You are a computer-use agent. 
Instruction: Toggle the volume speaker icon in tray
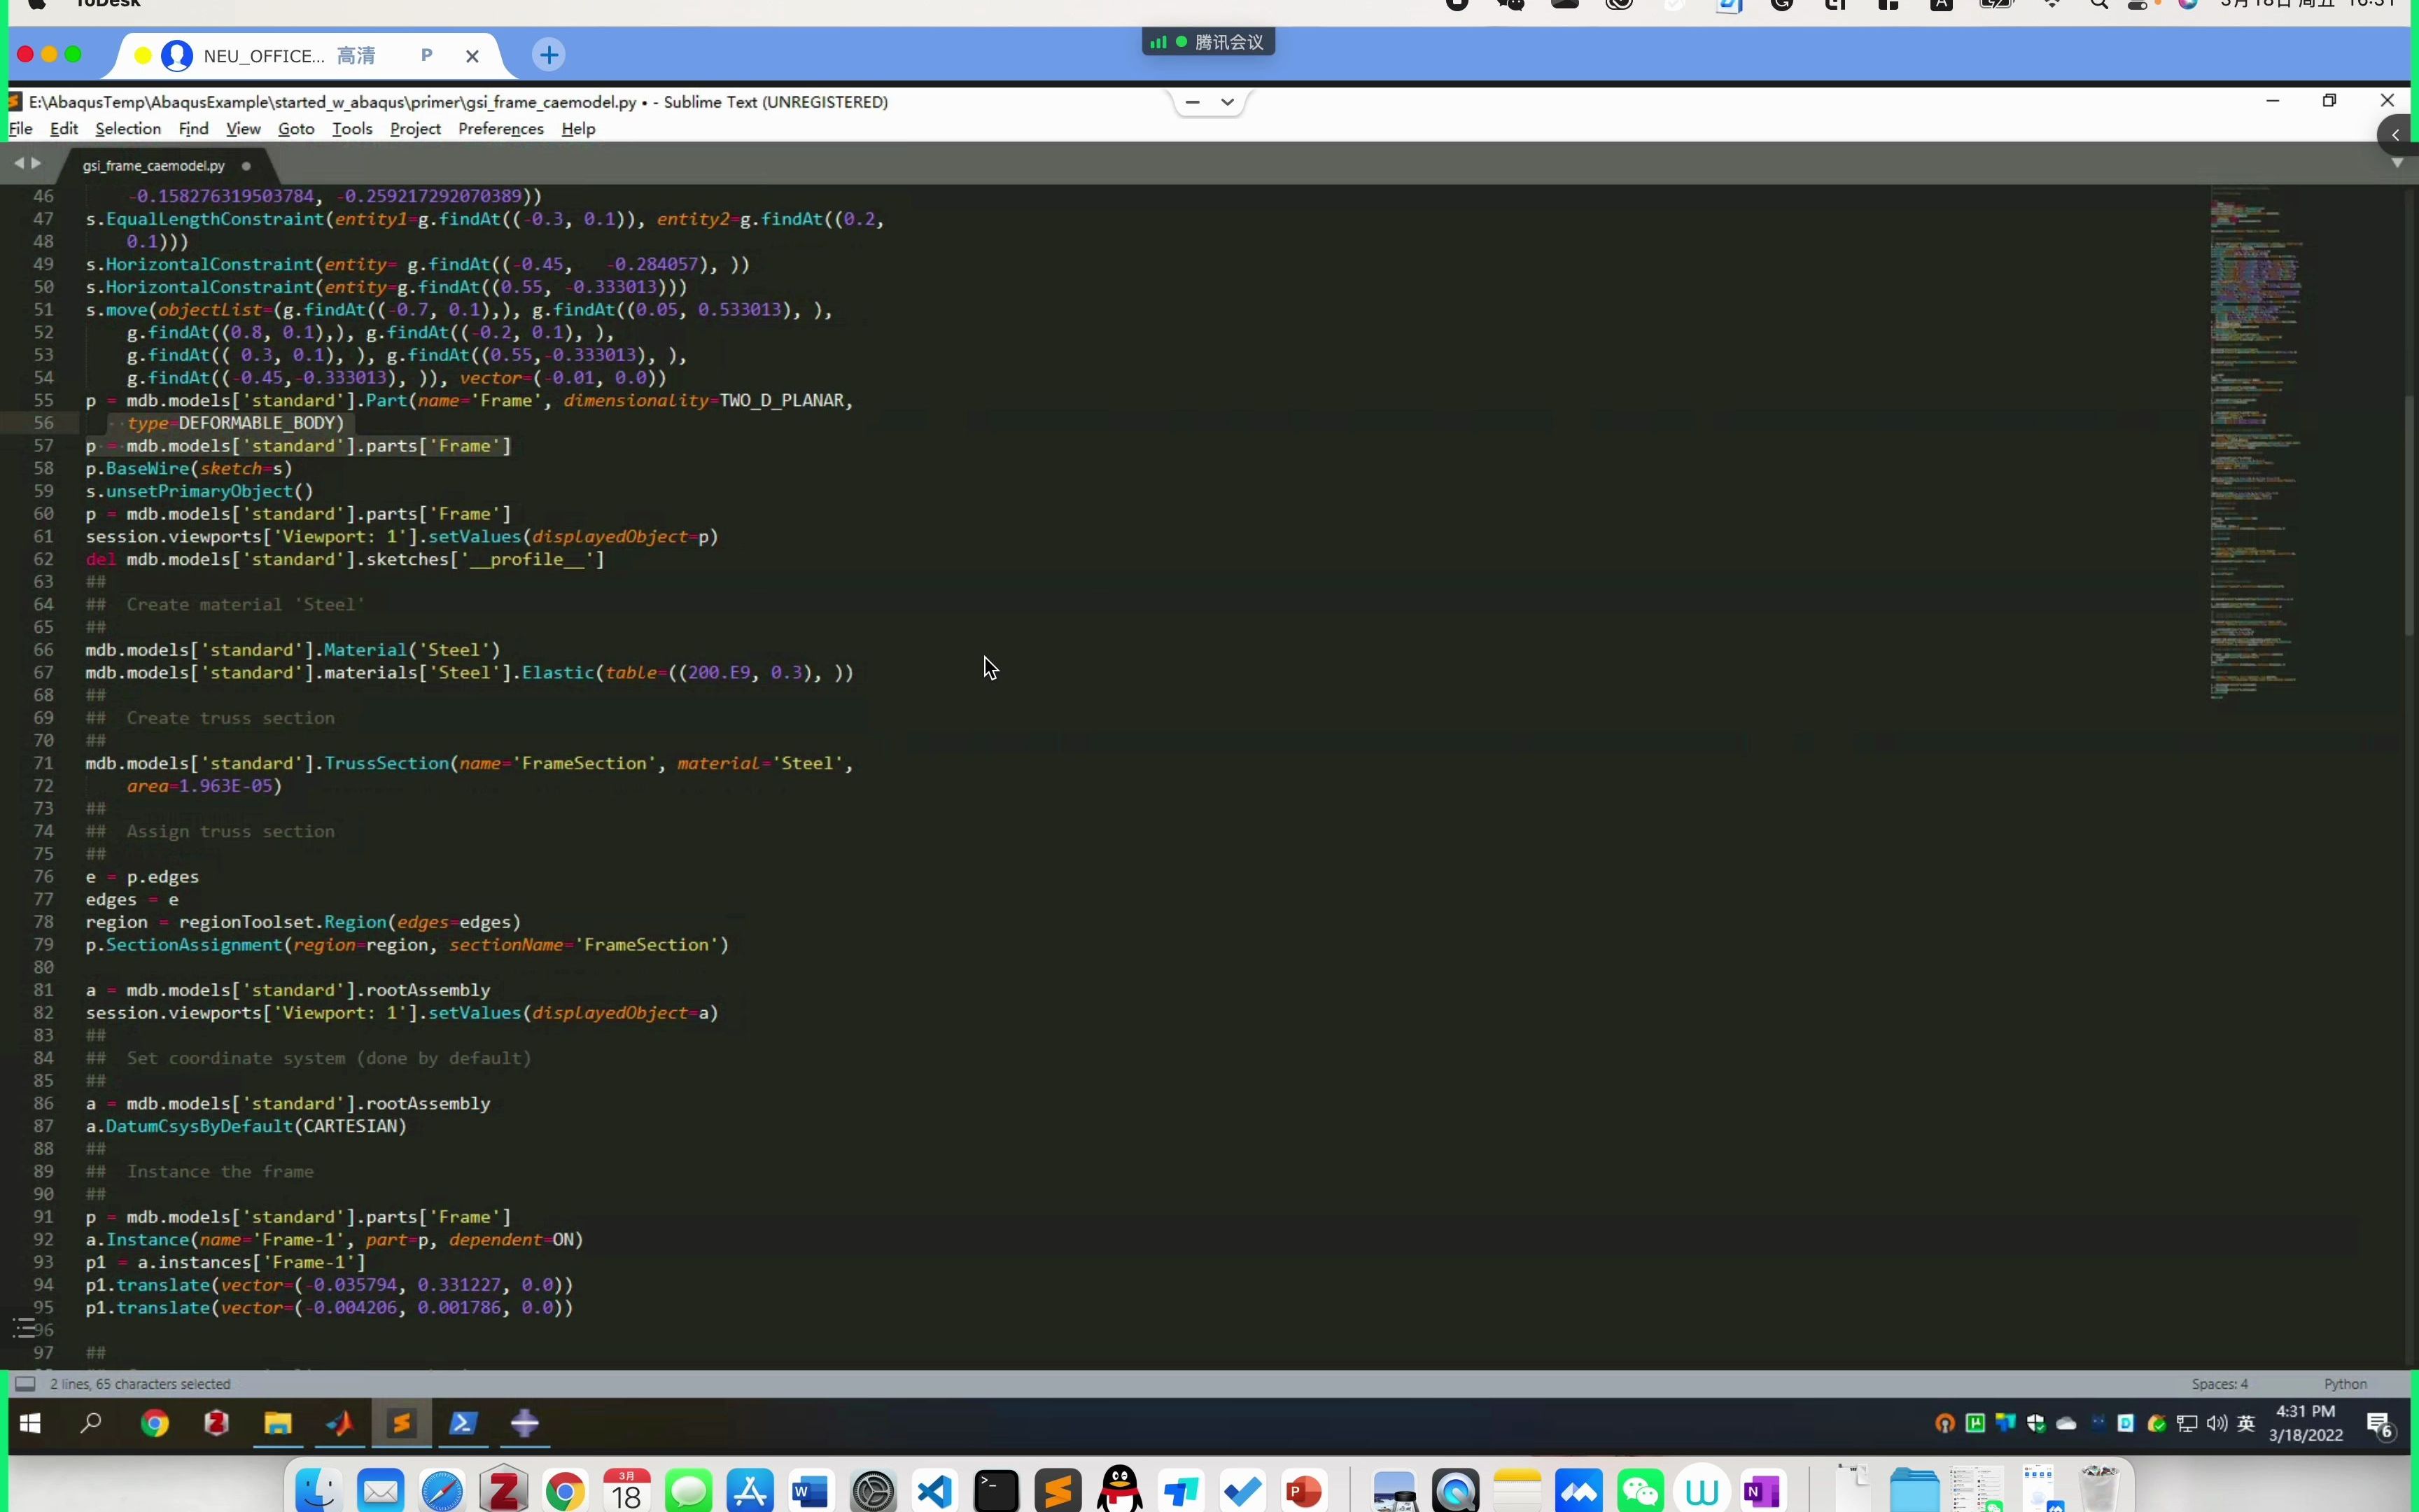pyautogui.click(x=2217, y=1423)
